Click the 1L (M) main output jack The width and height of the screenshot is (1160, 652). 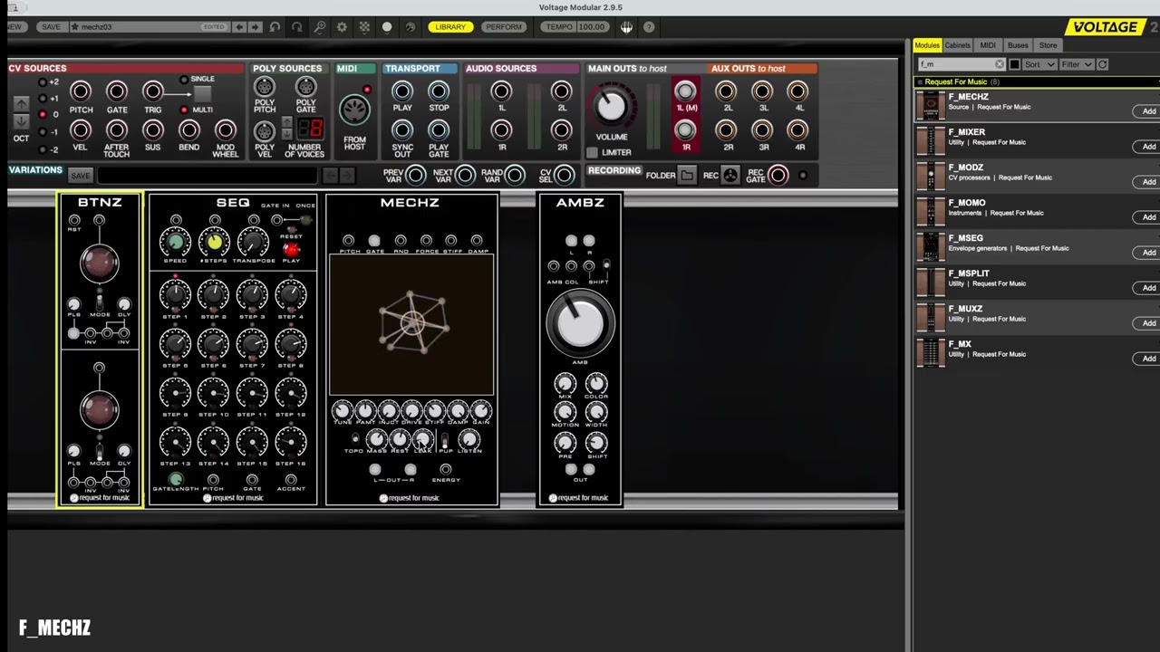[x=686, y=91]
